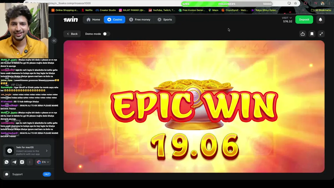The width and height of the screenshot is (334, 188).
Task: Open the Free Invoice Generator bookmark
Action: point(192,10)
